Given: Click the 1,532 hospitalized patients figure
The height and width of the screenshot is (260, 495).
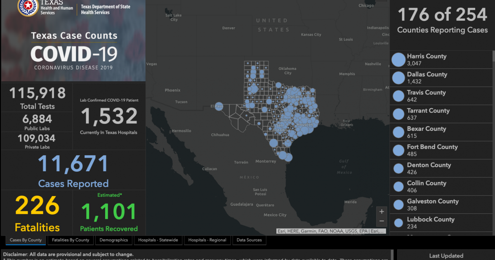Looking at the screenshot, I should pos(109,116).
